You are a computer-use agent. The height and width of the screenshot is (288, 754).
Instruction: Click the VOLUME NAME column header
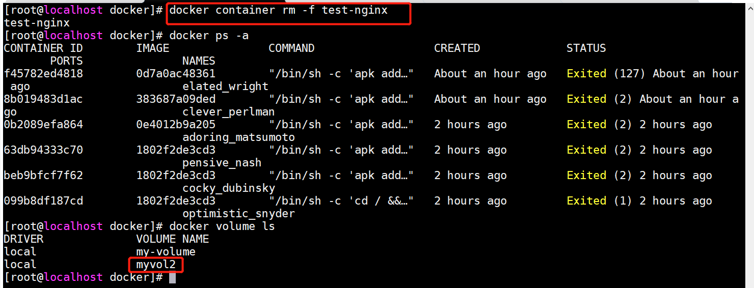173,239
